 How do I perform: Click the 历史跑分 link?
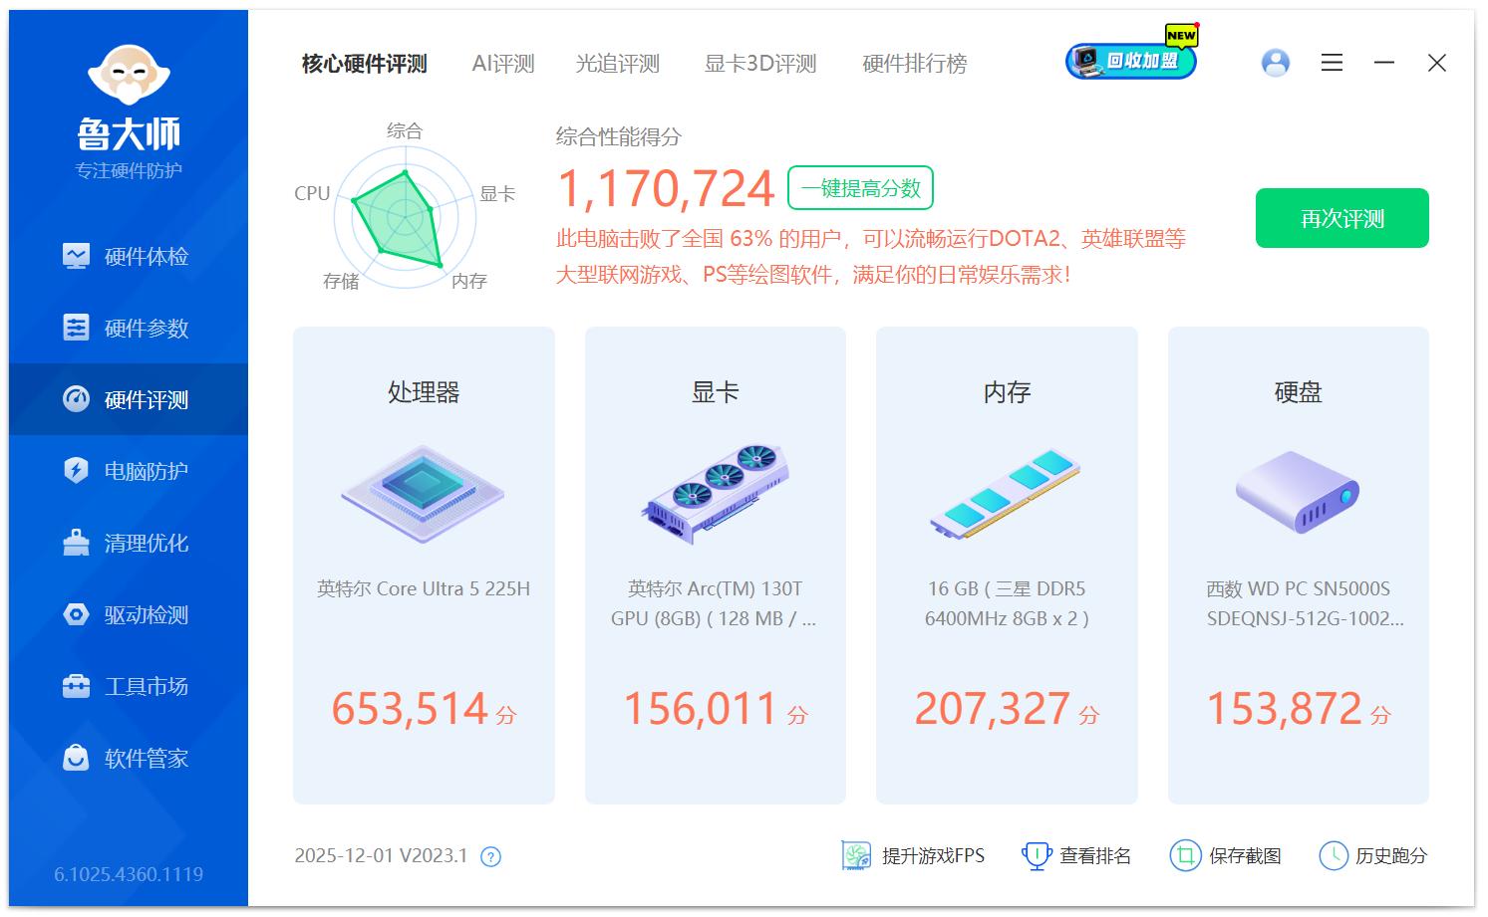point(1372,855)
